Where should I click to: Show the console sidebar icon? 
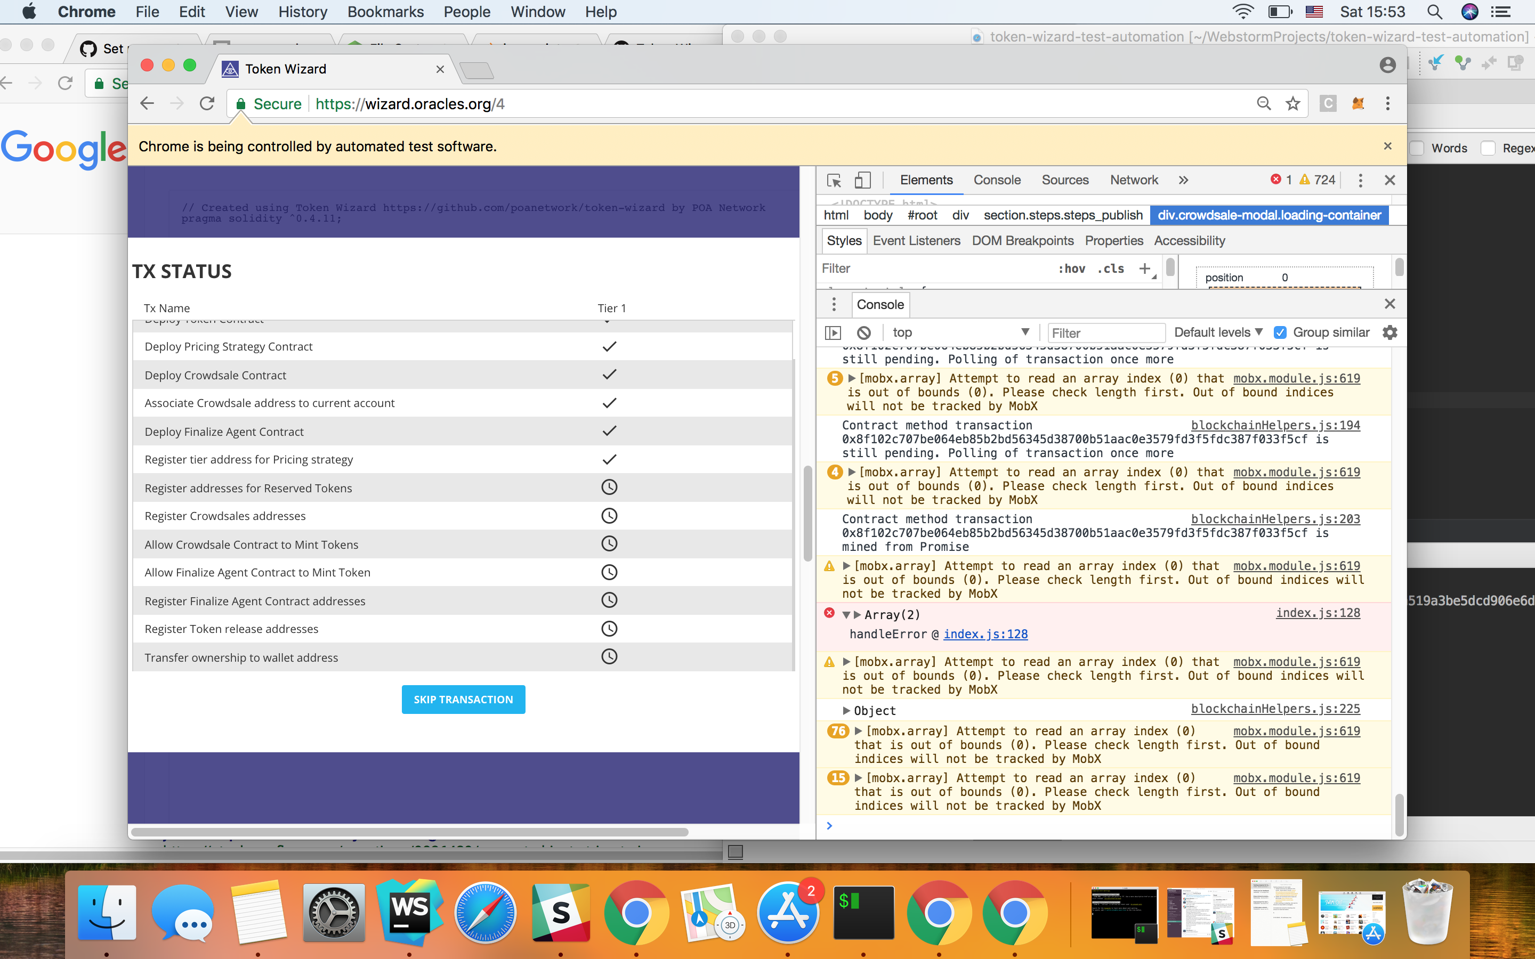[833, 332]
